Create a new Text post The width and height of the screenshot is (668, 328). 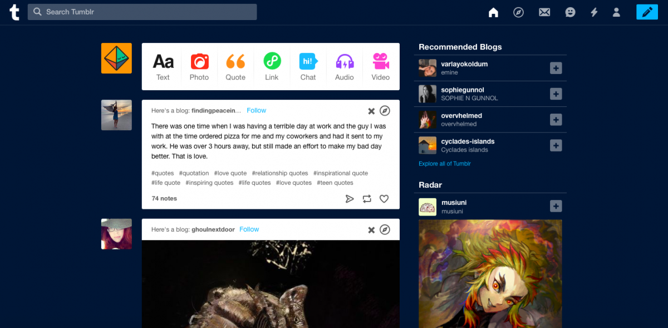tap(163, 66)
